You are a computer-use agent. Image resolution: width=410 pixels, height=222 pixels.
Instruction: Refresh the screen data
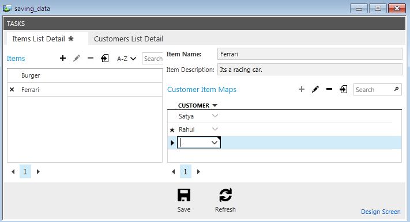click(225, 200)
